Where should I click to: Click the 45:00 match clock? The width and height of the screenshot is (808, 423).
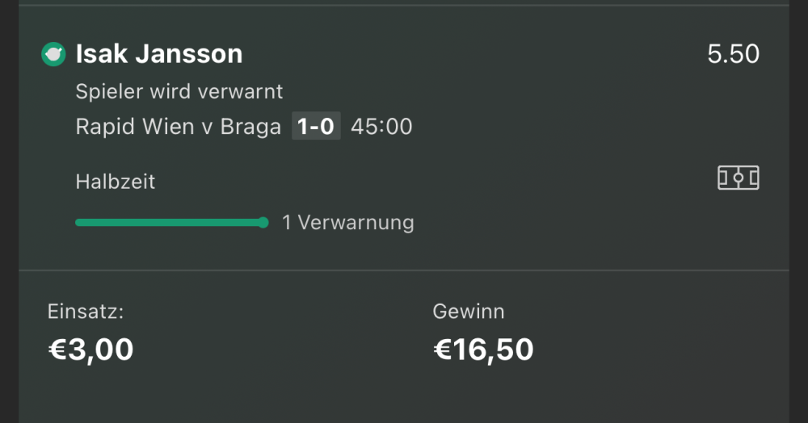(381, 127)
